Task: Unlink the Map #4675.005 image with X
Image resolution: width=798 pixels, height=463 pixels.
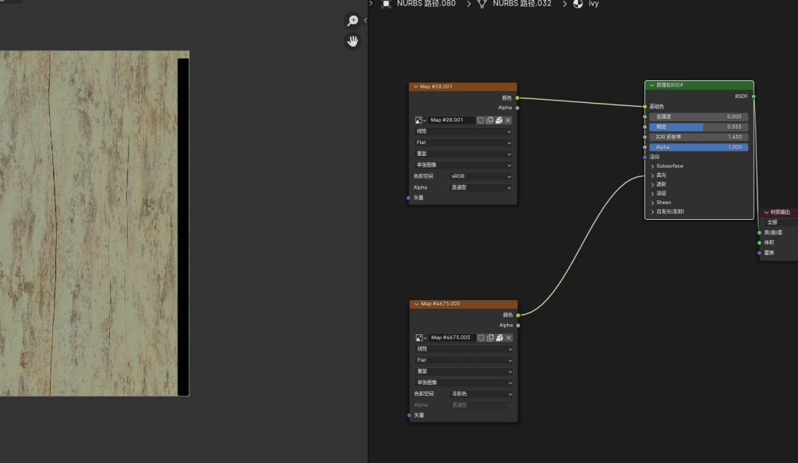Action: pos(508,338)
